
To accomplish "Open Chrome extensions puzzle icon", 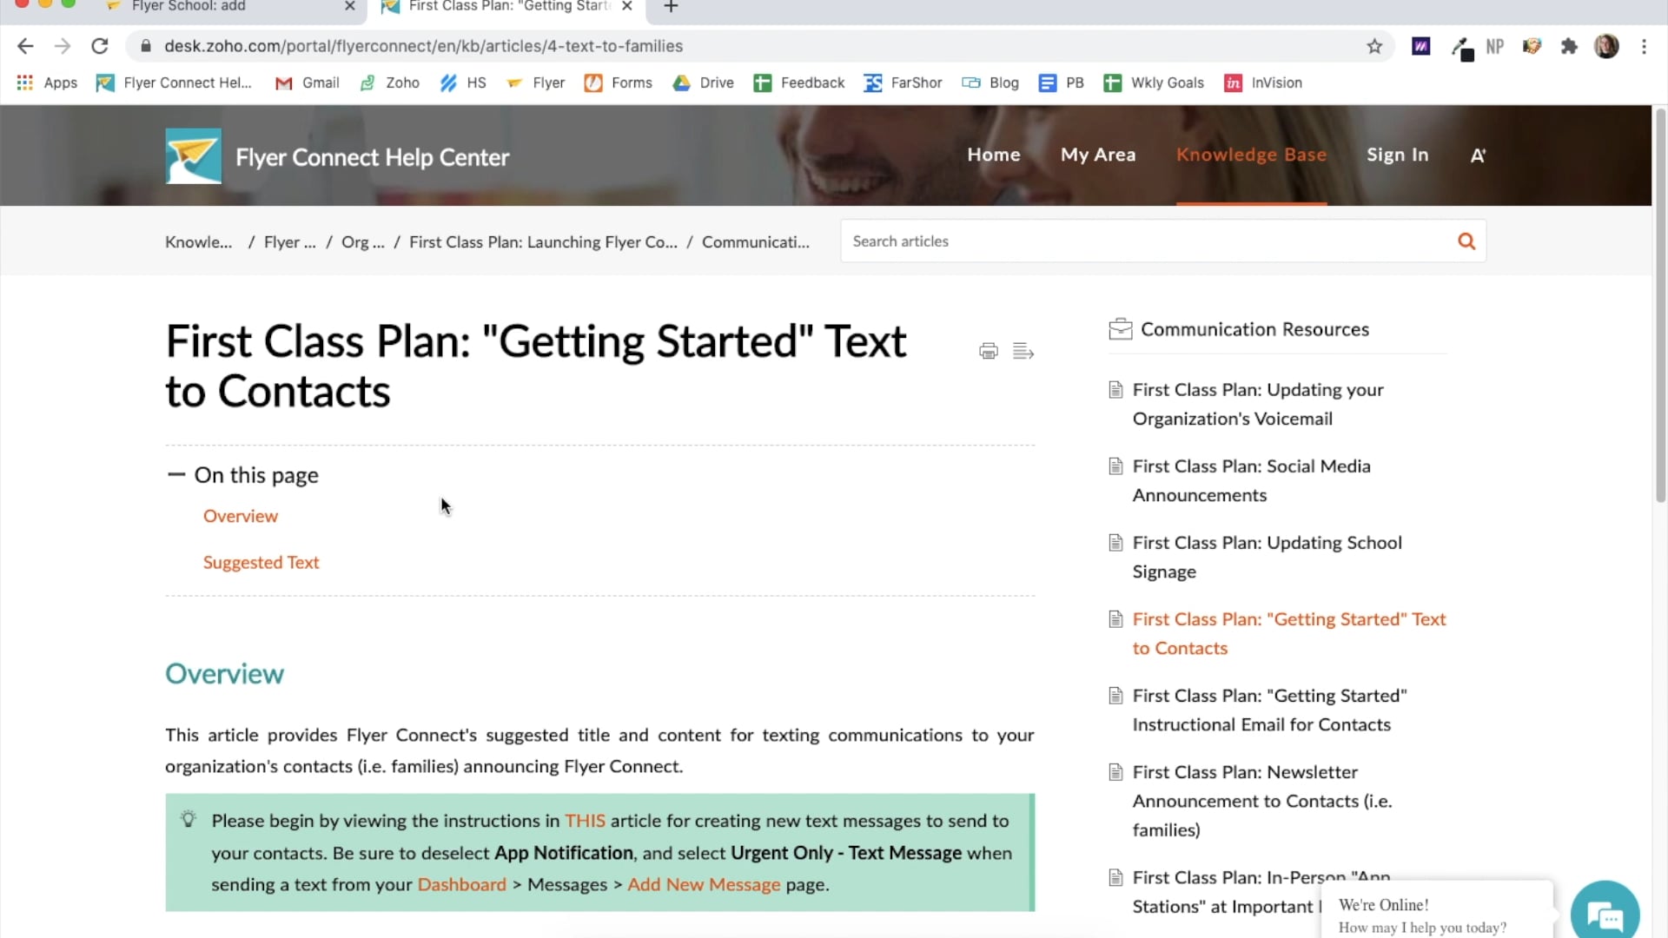I will coord(1569,46).
